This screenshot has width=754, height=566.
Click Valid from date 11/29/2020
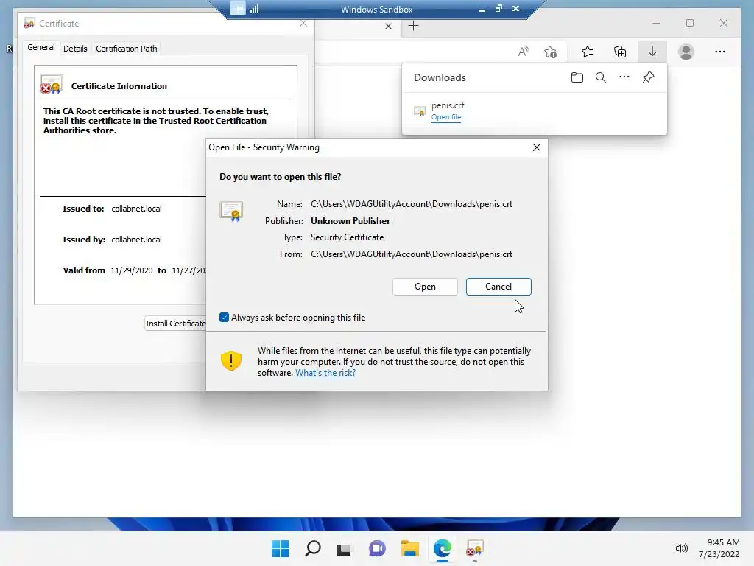pyautogui.click(x=132, y=270)
